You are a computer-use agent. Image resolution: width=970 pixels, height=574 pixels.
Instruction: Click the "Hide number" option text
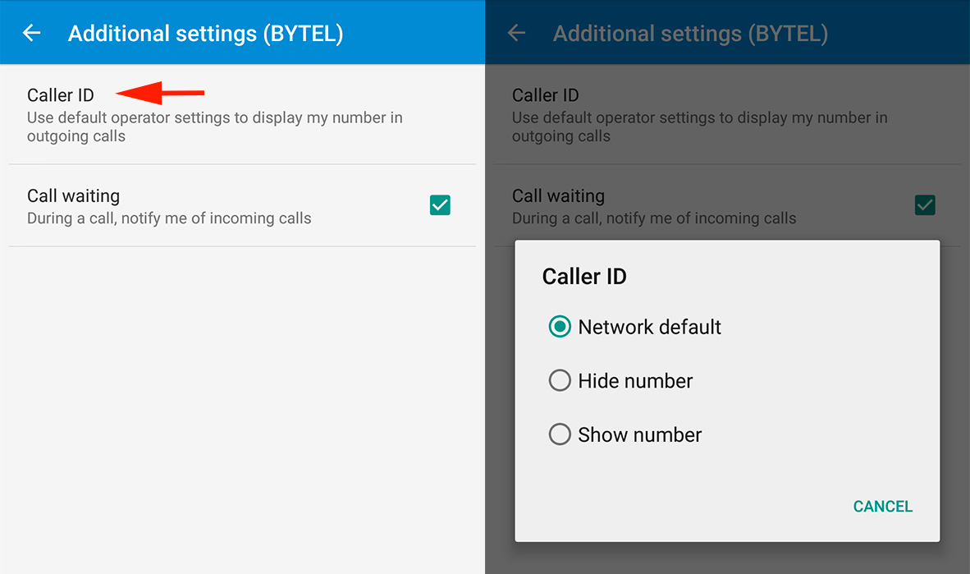click(635, 381)
